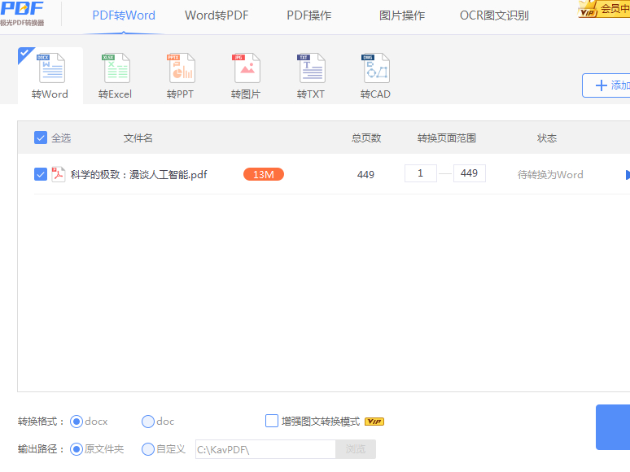Click the 总页数 column header
Viewport: 630px width, 472px height.
[366, 138]
